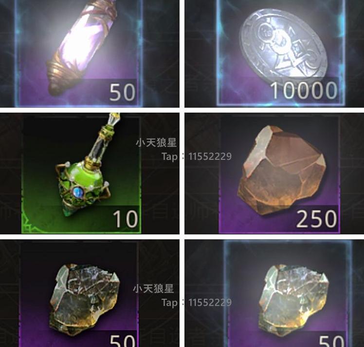This screenshot has width=364, height=347.
Task: Click the upper Tap: 11552229 text
Action: pos(197,156)
